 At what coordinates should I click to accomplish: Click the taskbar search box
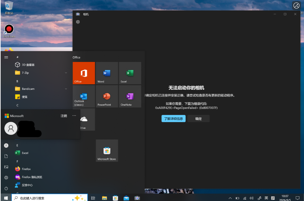point(49,198)
